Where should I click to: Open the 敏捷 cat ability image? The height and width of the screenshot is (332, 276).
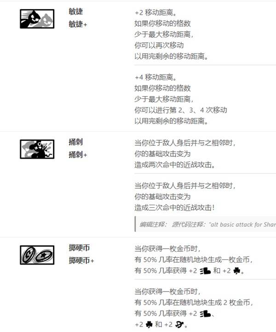coord(37,19)
